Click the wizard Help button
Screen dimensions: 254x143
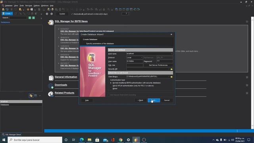point(87,100)
